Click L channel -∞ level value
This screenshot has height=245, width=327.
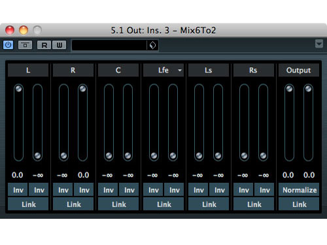[38, 175]
